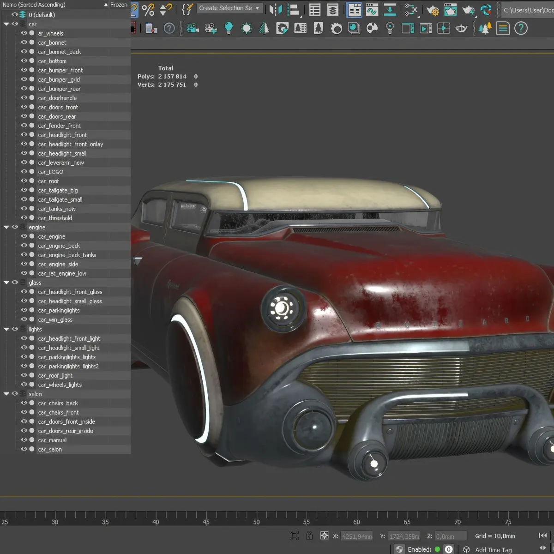Click the X coordinate input field

point(357,536)
